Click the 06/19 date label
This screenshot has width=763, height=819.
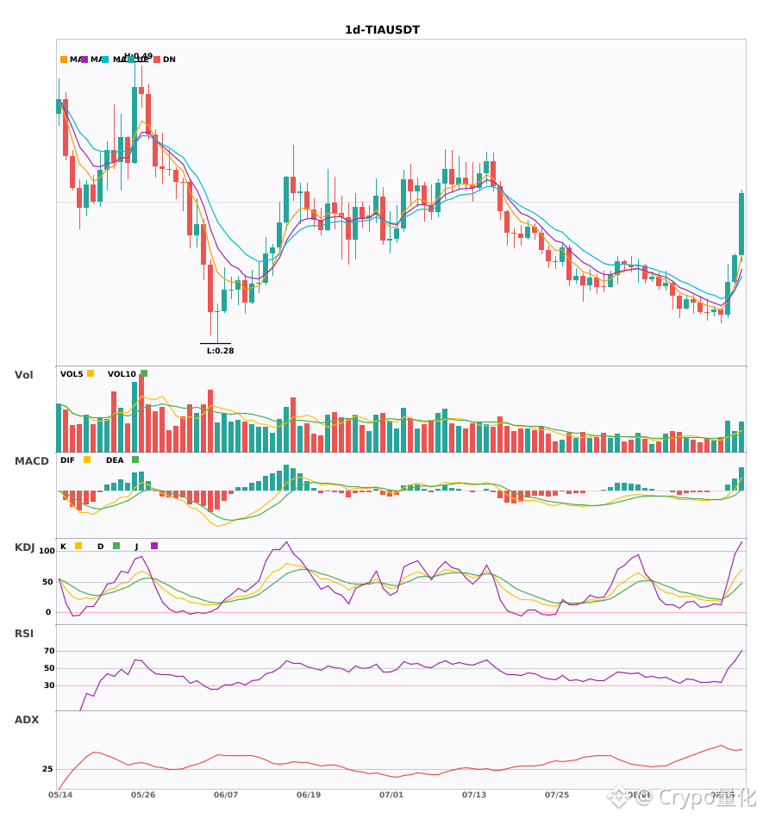309,795
